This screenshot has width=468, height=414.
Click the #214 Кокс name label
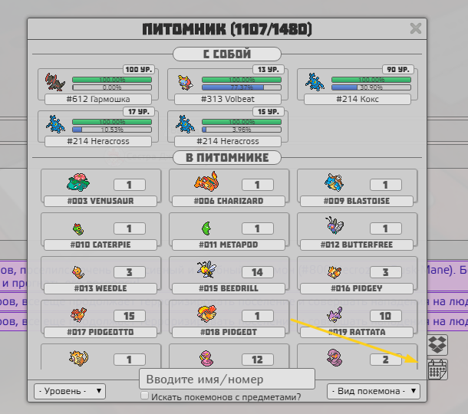point(358,99)
